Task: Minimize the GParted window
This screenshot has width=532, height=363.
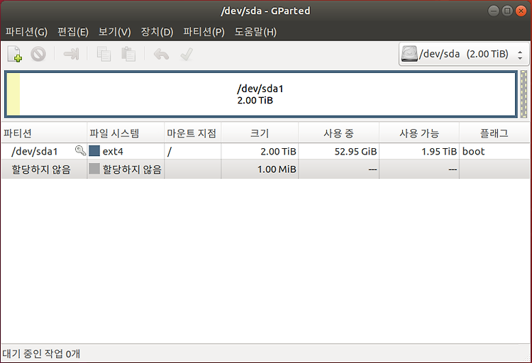Action: pos(493,11)
